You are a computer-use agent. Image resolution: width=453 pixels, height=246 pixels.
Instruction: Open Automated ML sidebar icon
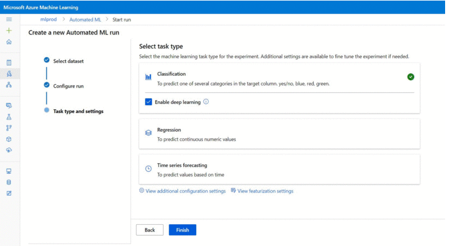pyautogui.click(x=9, y=73)
